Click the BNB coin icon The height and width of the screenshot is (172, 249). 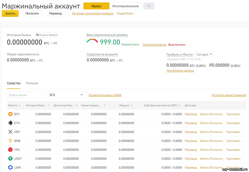pos(10,141)
